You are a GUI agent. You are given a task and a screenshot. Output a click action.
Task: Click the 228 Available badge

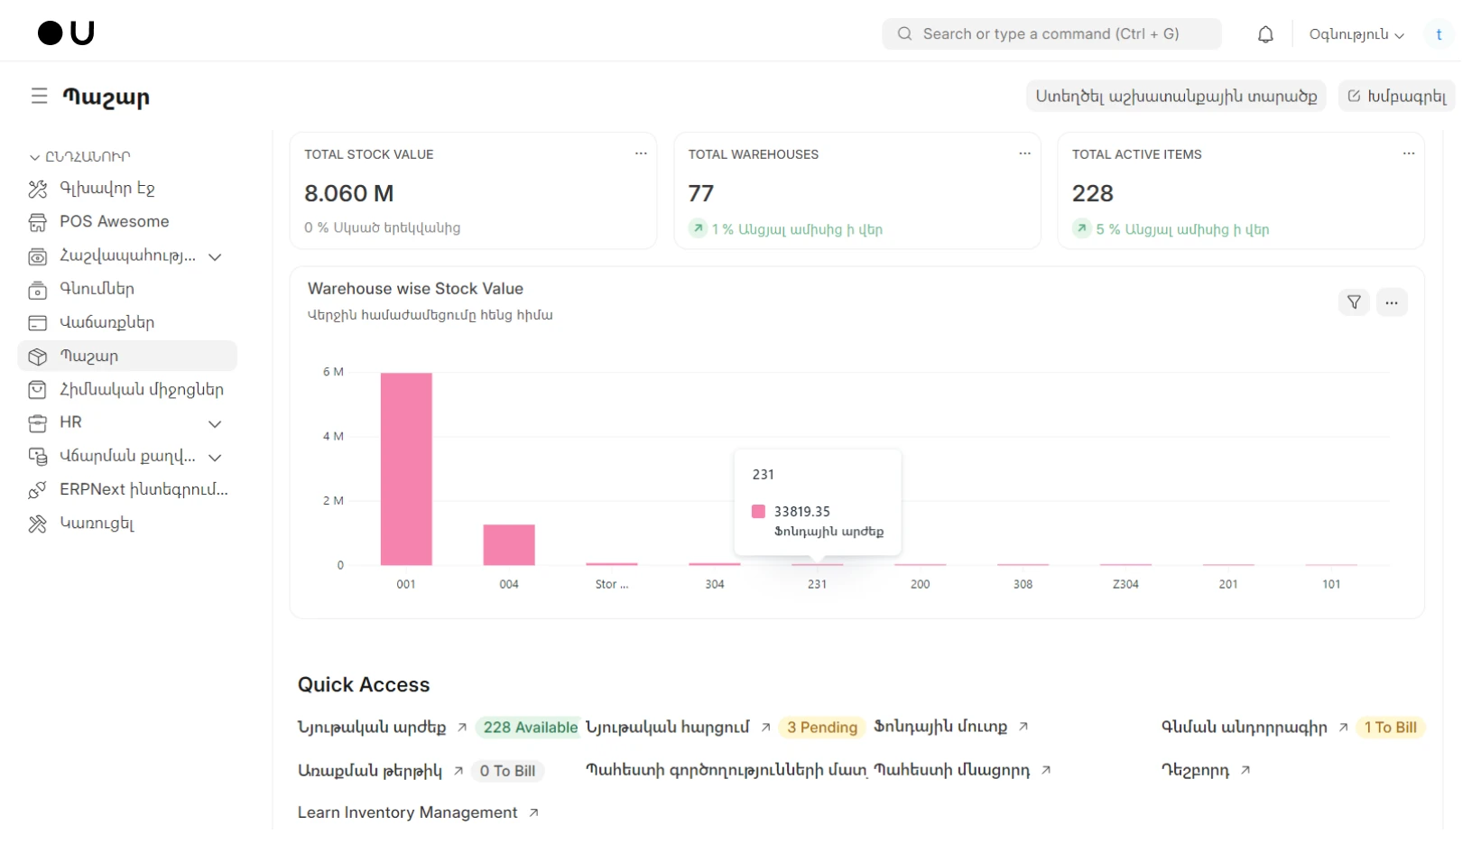pos(529,728)
